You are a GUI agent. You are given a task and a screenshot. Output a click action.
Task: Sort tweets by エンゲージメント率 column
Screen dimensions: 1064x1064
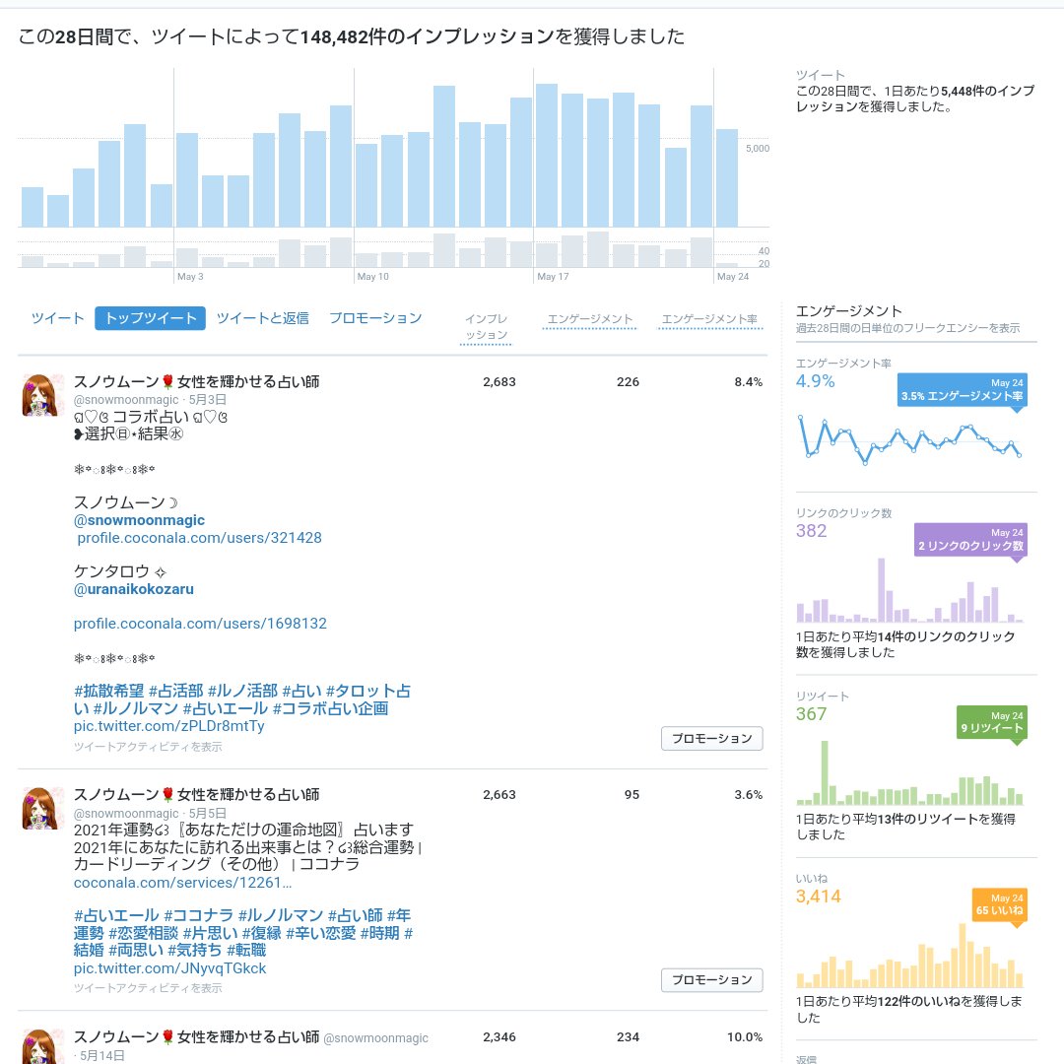click(708, 318)
